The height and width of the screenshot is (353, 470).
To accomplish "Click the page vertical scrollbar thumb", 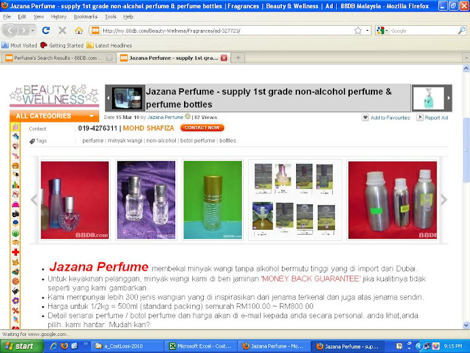I will [x=466, y=150].
